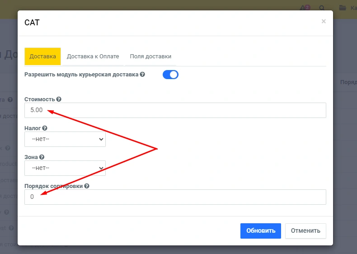Open the Налог dropdown
357x254 pixels.
pos(65,139)
